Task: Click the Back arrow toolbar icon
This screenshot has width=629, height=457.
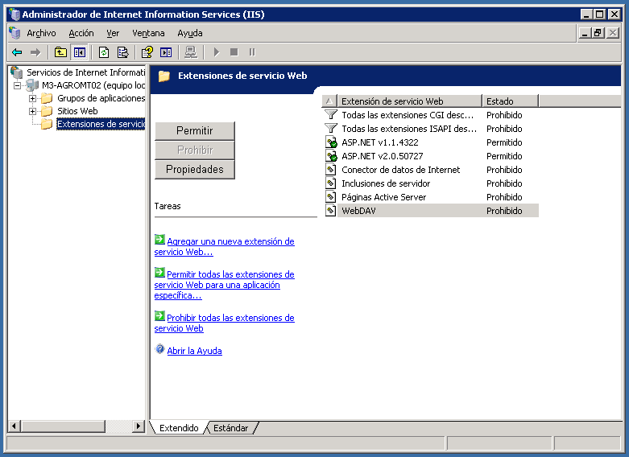Action: pos(17,52)
